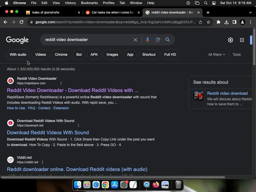Clear the search box with X

135,40
